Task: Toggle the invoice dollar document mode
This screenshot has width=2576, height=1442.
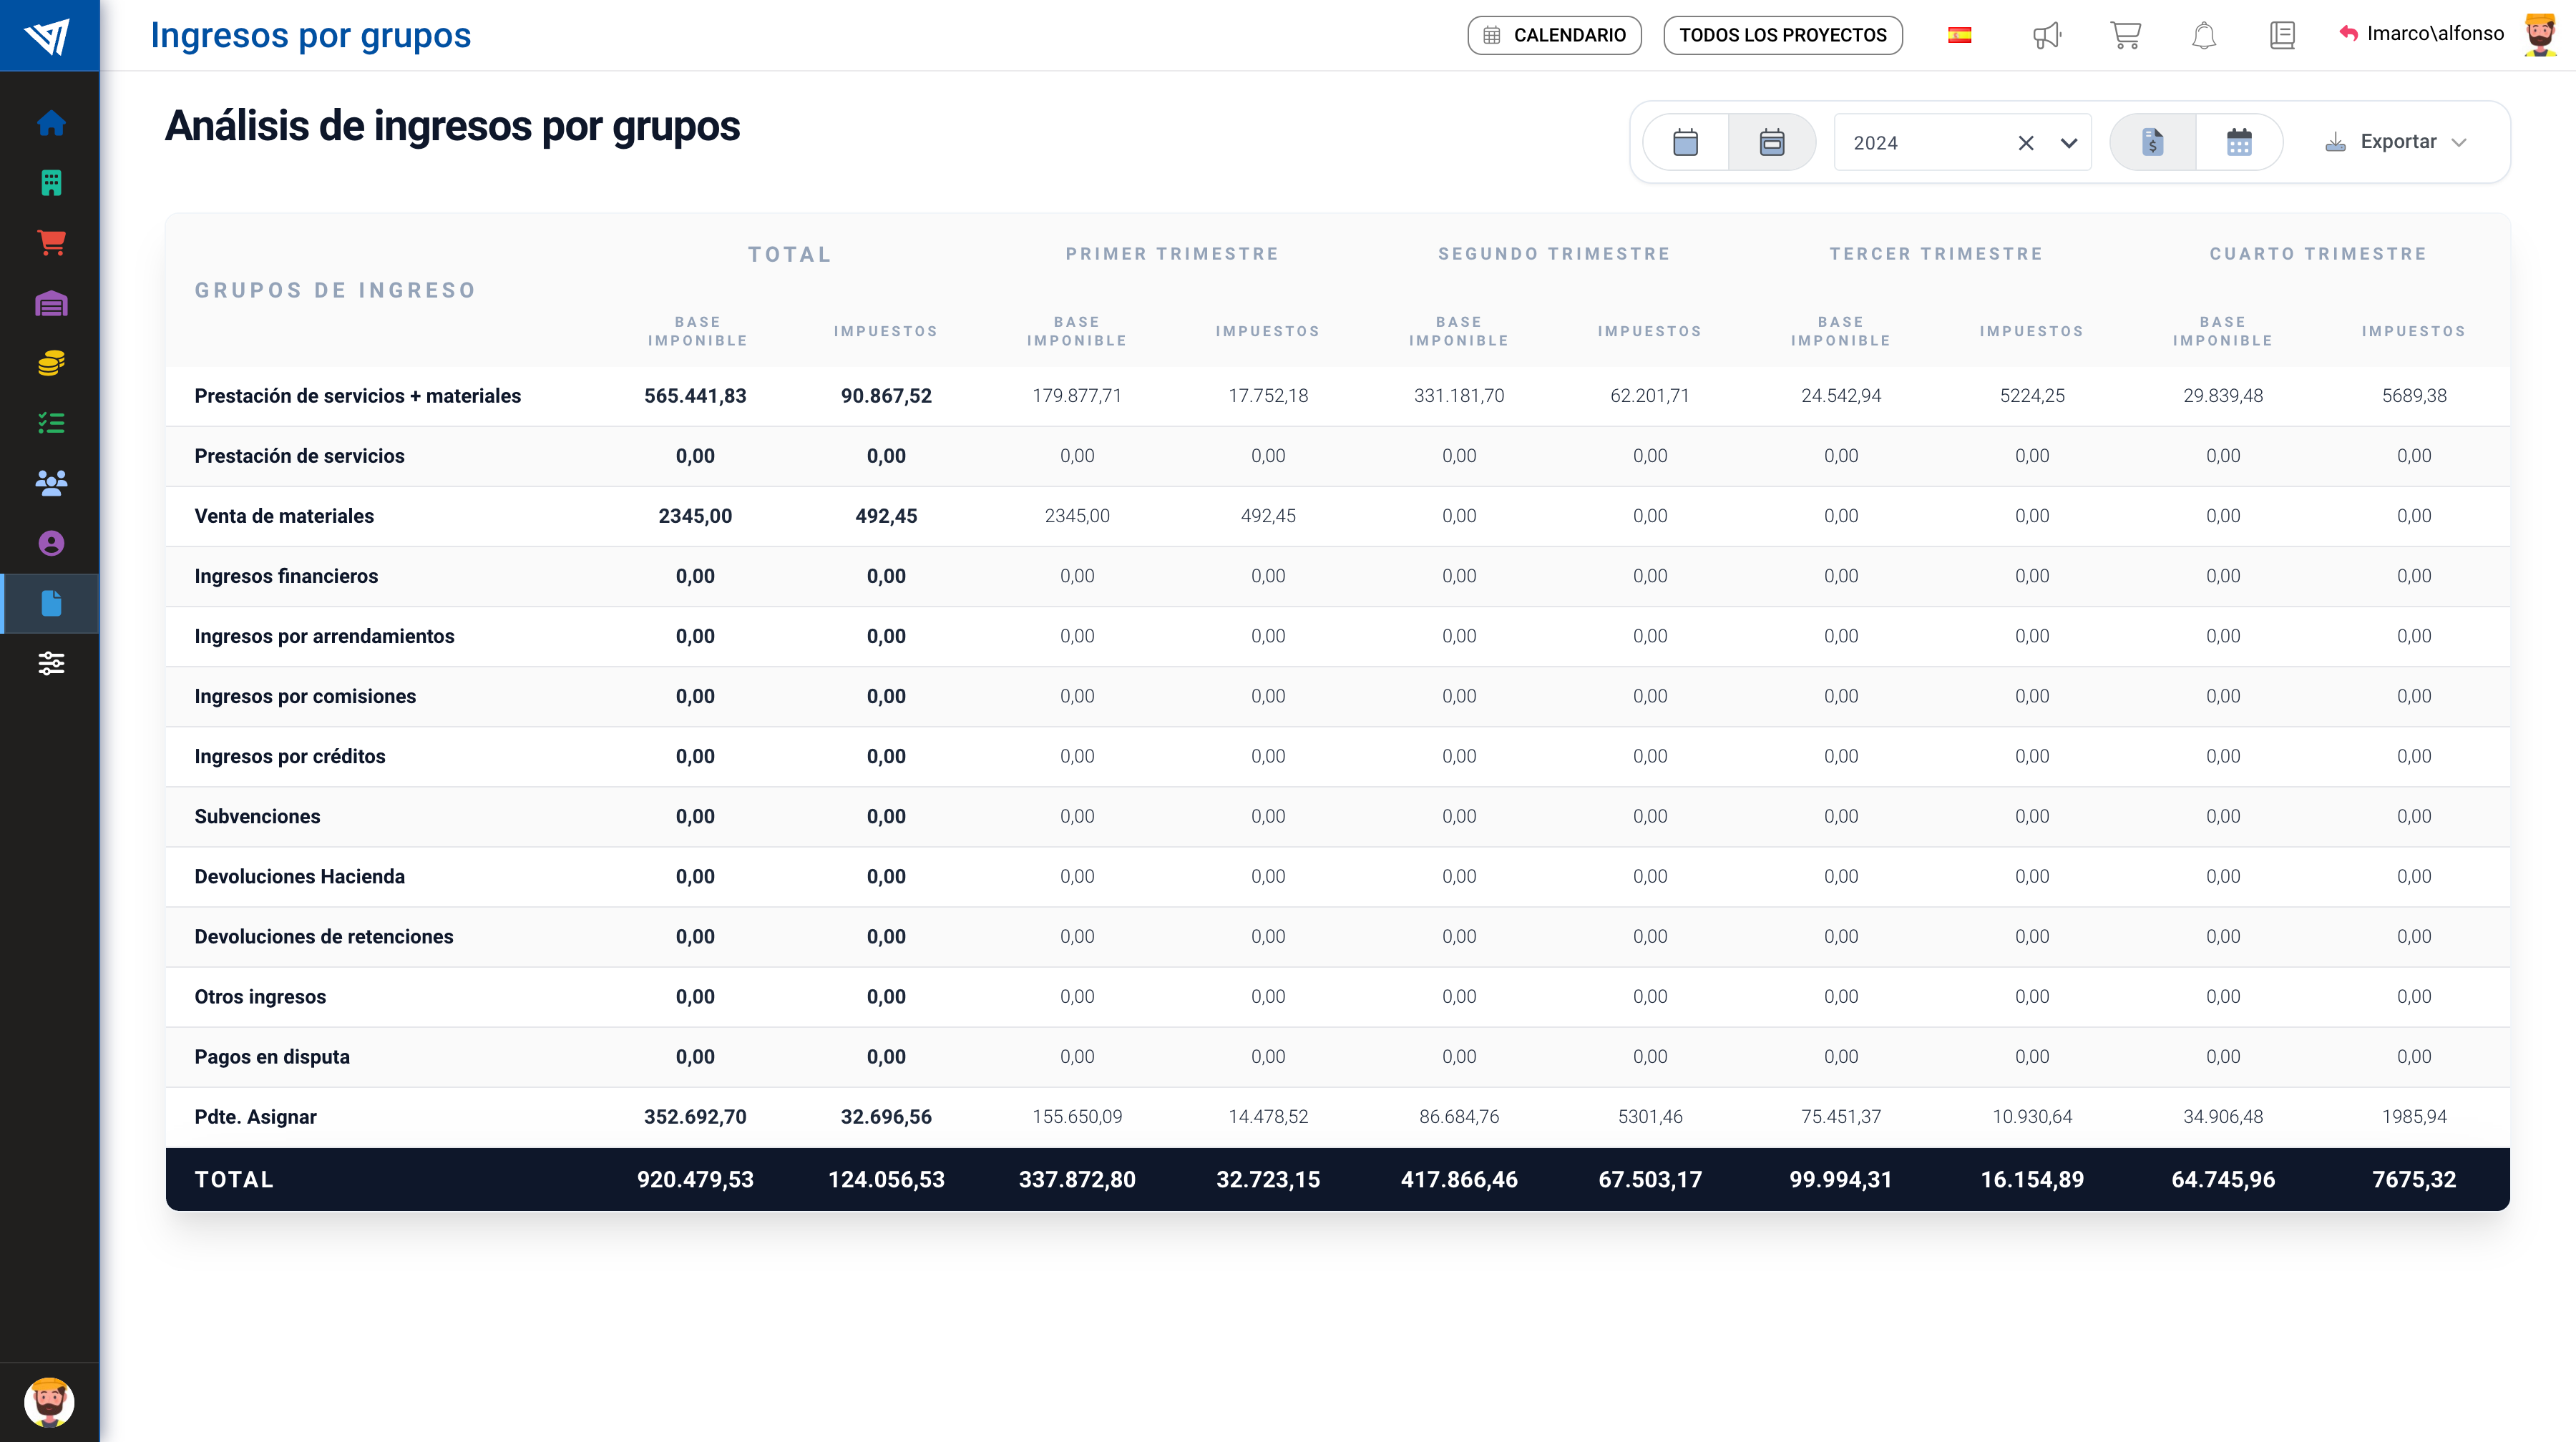Action: point(2152,142)
